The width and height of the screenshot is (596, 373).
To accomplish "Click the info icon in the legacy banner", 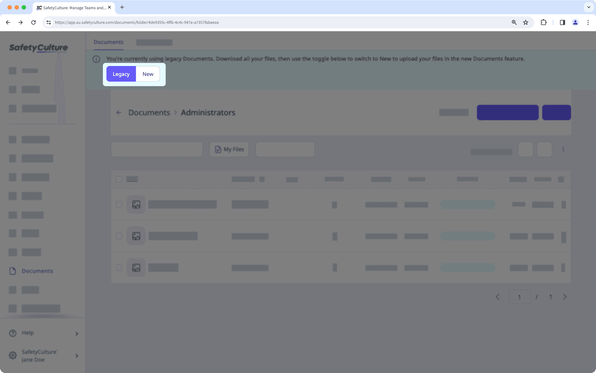I will point(96,59).
